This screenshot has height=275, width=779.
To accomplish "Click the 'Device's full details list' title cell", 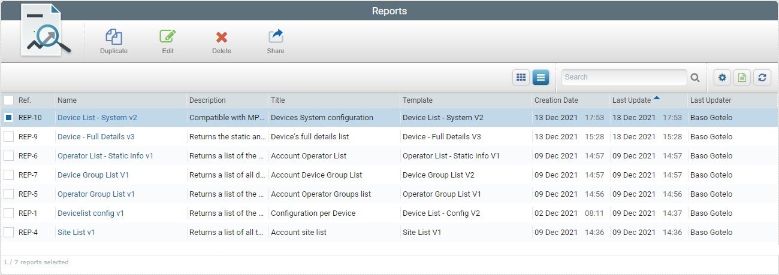I will [x=310, y=137].
